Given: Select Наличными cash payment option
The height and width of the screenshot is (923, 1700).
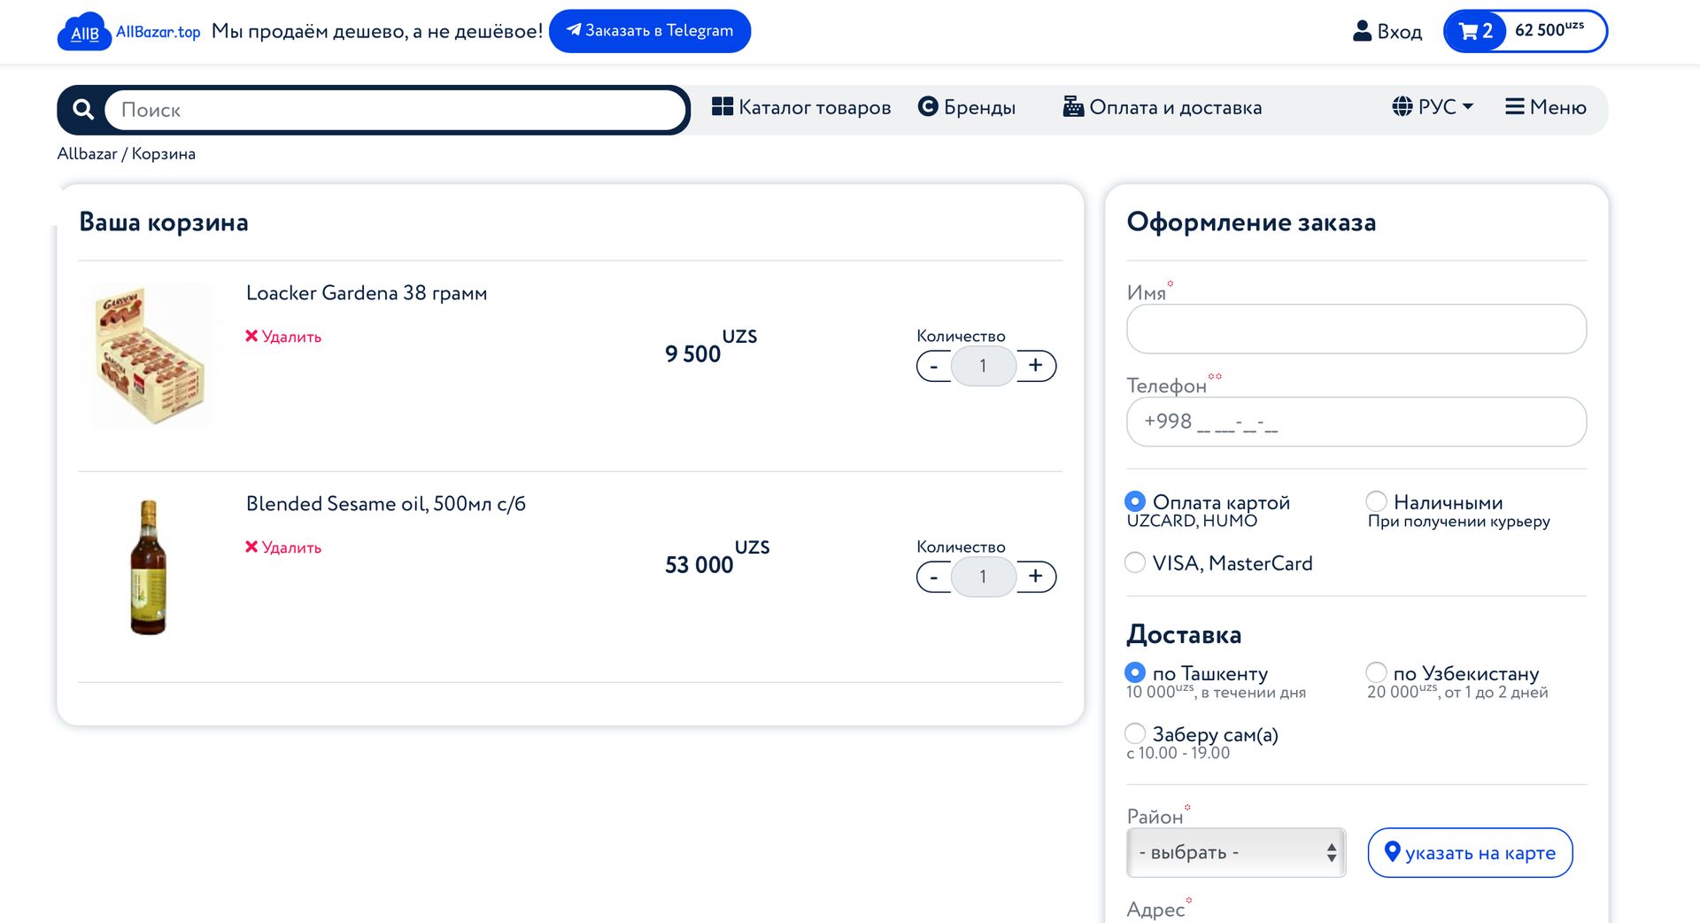Looking at the screenshot, I should [x=1376, y=501].
